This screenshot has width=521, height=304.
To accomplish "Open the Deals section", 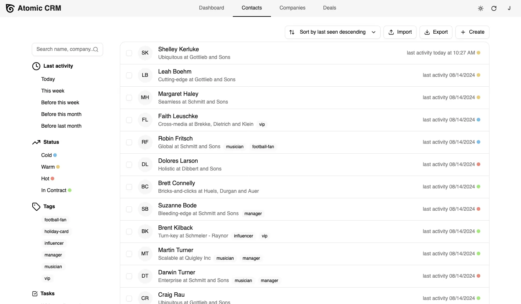I will (x=329, y=8).
